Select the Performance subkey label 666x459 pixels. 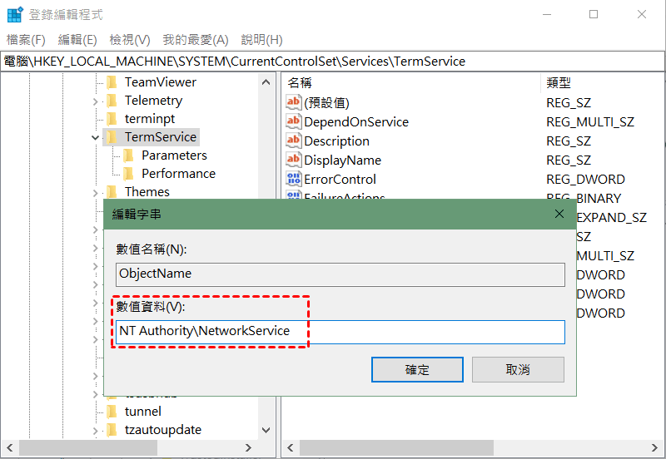click(x=178, y=174)
